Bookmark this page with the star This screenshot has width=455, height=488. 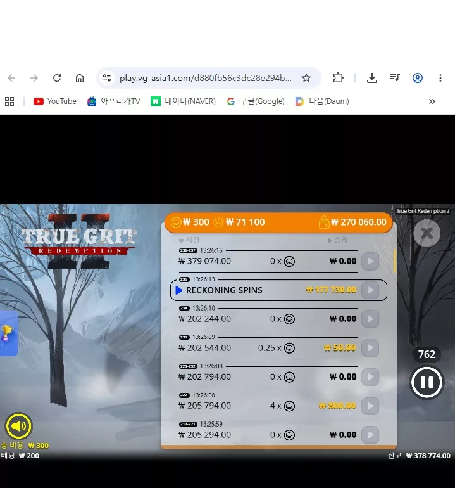click(x=306, y=78)
